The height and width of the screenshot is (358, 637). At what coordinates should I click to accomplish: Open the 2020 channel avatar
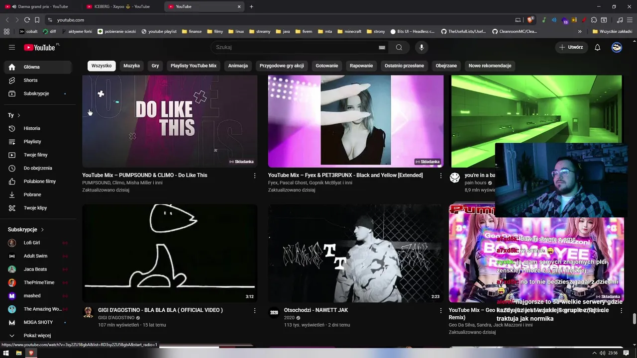point(274,312)
